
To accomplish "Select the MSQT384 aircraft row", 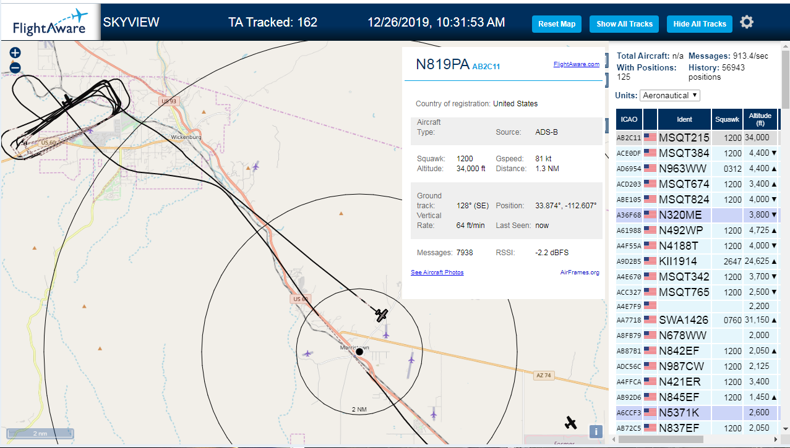I will (697, 153).
